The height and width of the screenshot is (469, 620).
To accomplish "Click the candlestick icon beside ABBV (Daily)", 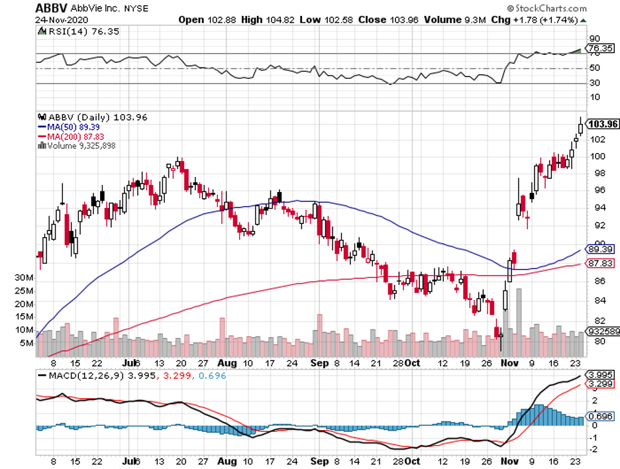I will pos(41,117).
